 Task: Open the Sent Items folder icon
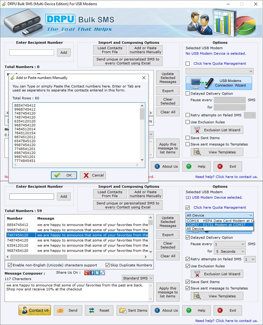123,310
